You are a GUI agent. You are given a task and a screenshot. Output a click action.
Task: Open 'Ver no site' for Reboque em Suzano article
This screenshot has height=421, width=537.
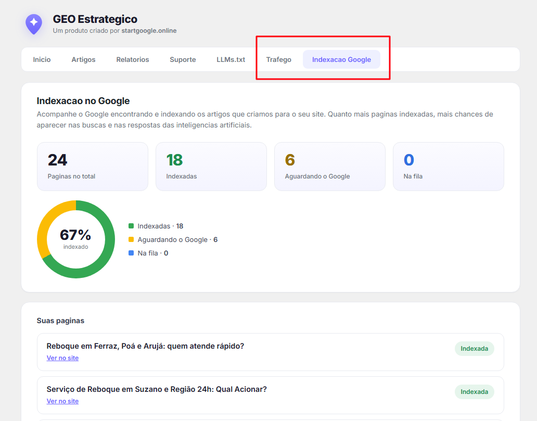(x=62, y=401)
